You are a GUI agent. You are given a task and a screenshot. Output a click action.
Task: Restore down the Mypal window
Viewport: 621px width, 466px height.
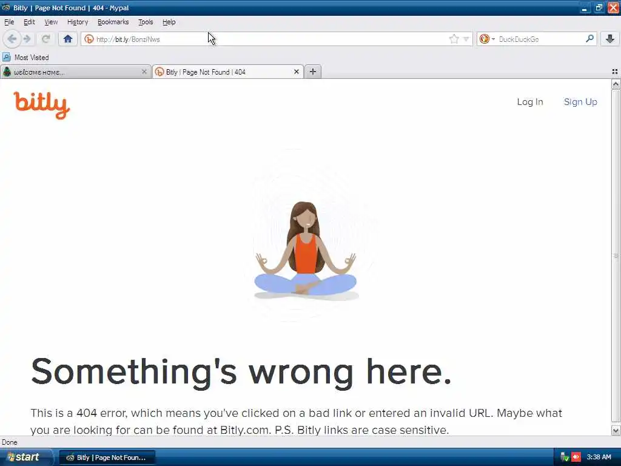point(599,8)
